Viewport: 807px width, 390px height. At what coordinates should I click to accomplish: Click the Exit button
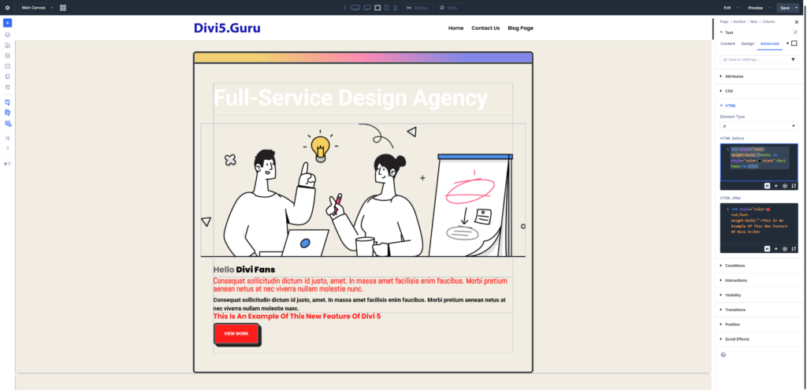727,8
